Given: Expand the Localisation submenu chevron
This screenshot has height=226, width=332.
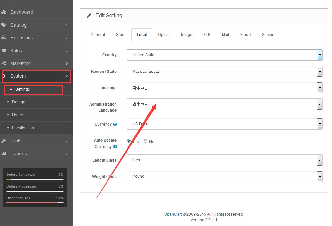Looking at the screenshot, I should pyautogui.click(x=67, y=128).
